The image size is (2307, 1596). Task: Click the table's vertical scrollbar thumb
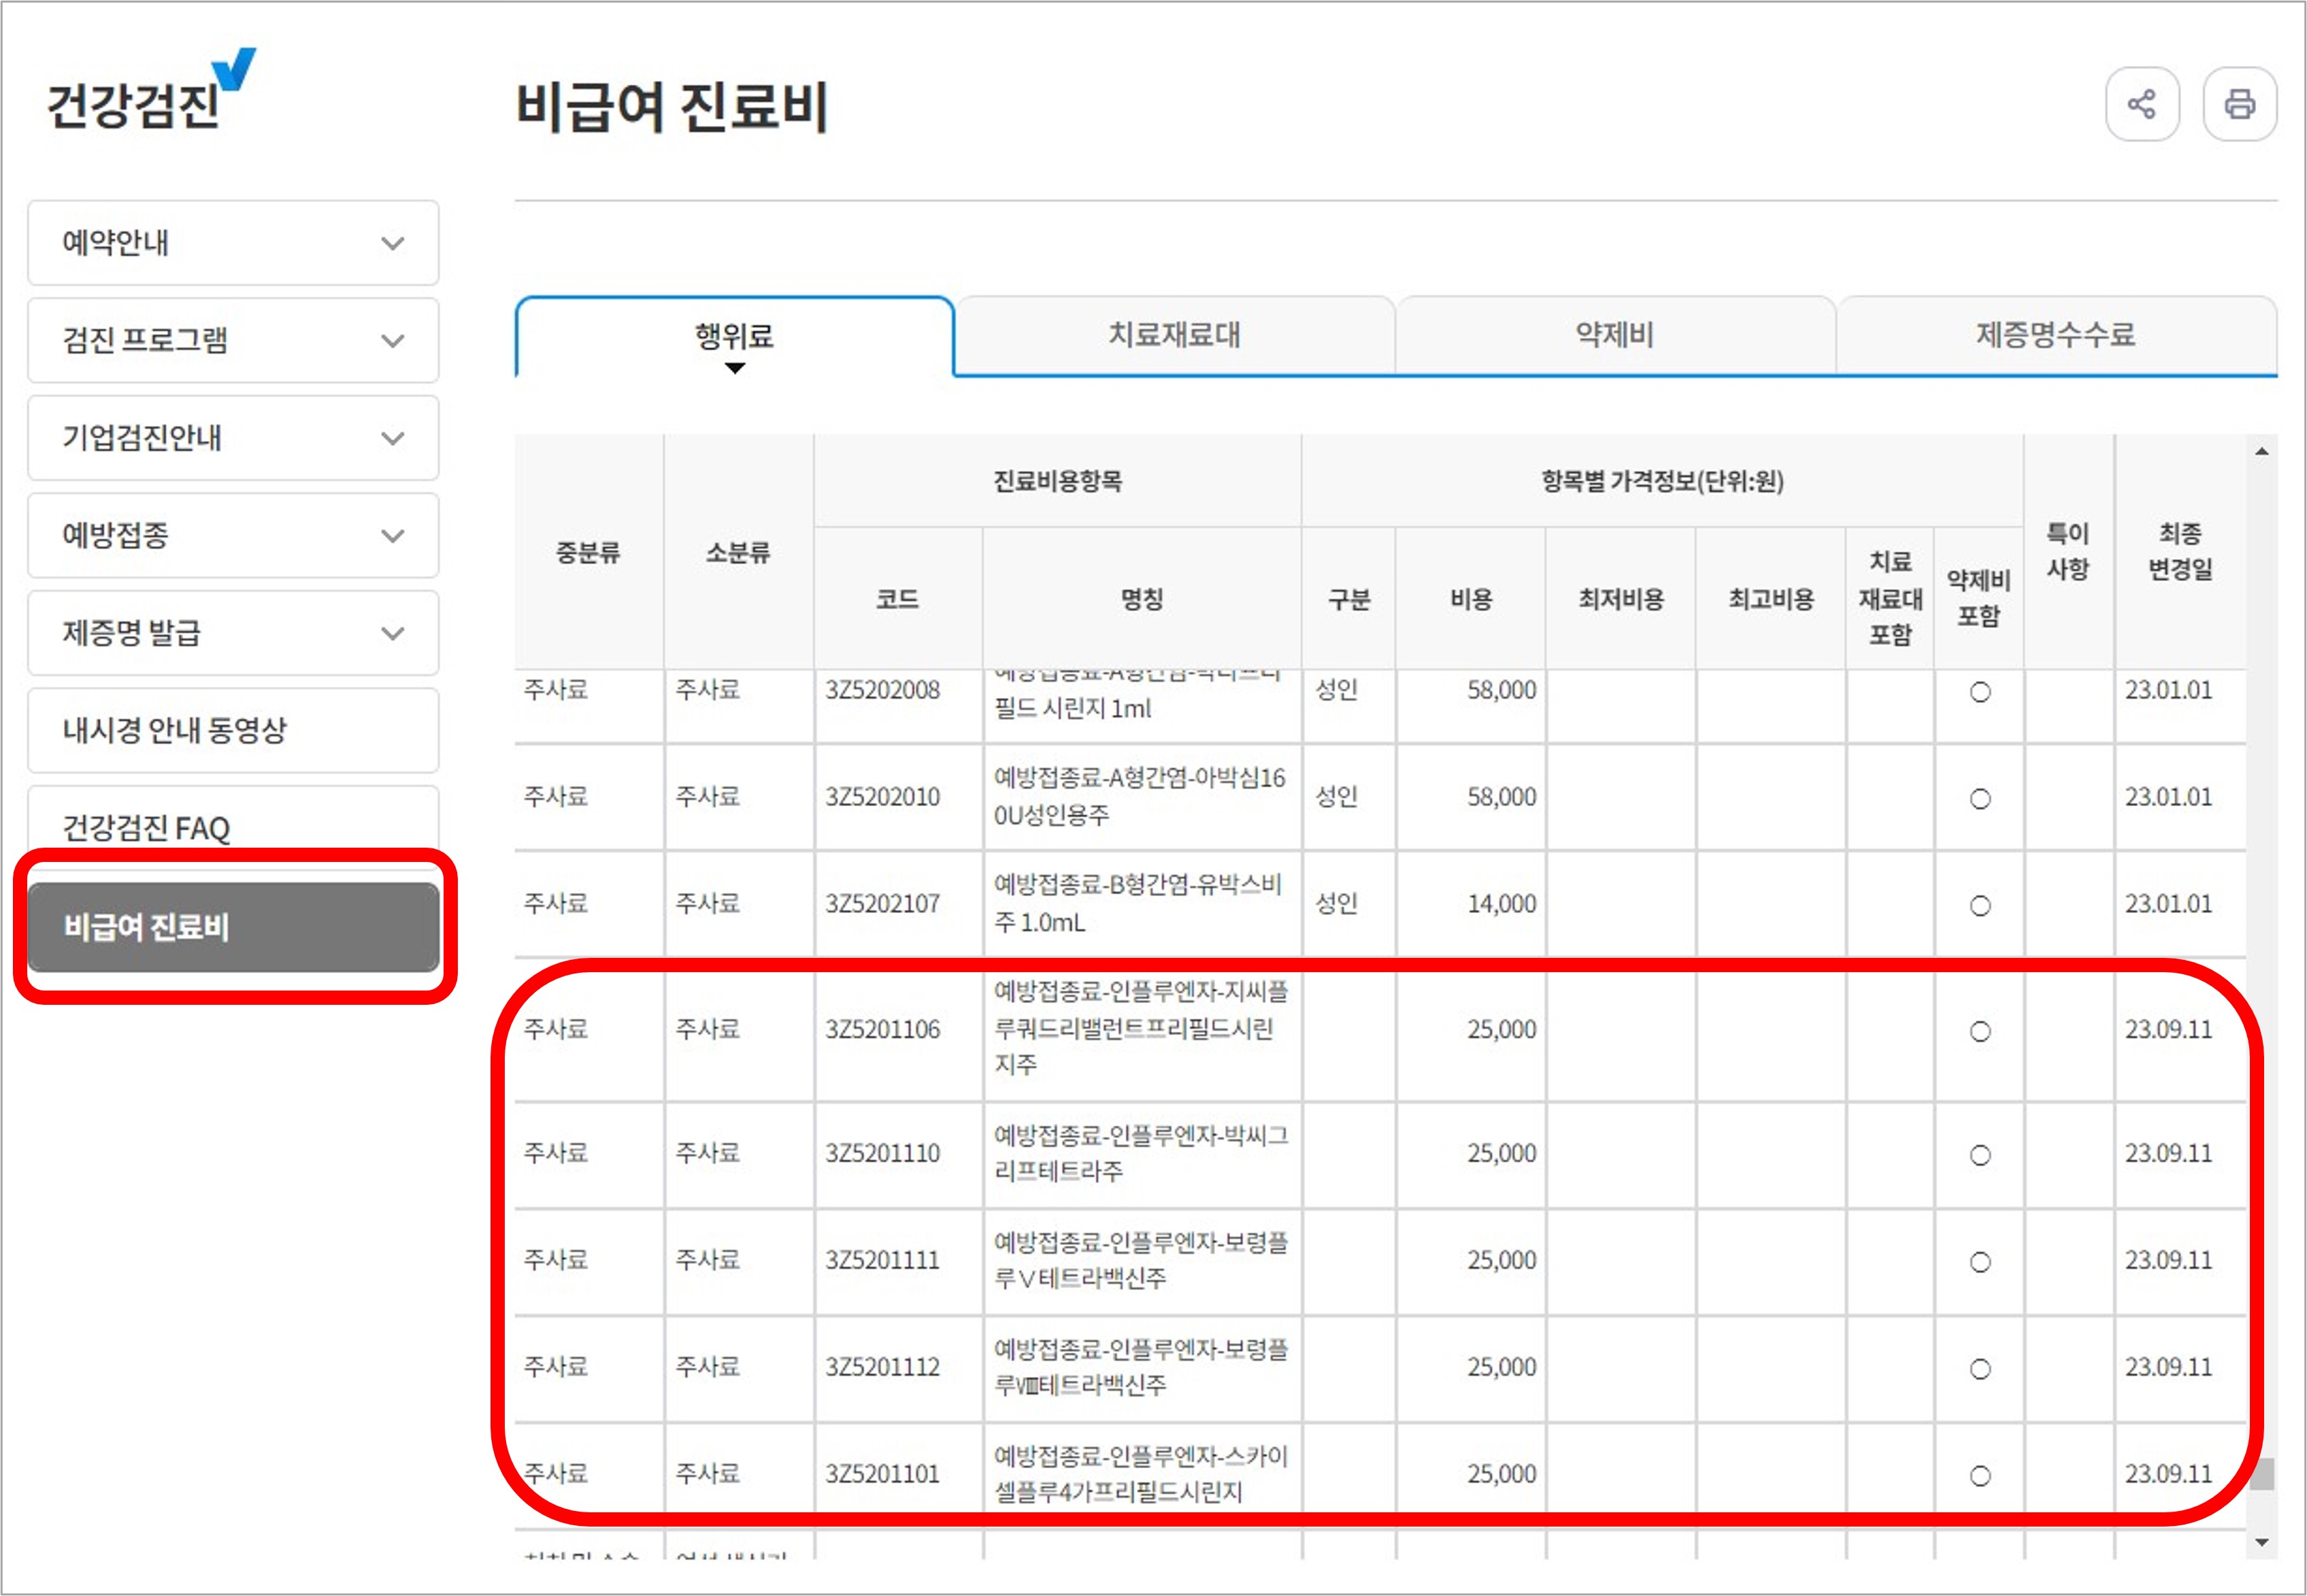2261,1474
